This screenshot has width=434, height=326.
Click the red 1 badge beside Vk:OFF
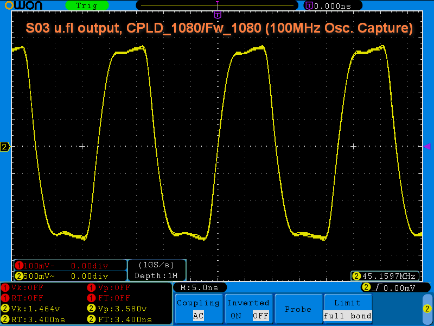(x=5, y=287)
